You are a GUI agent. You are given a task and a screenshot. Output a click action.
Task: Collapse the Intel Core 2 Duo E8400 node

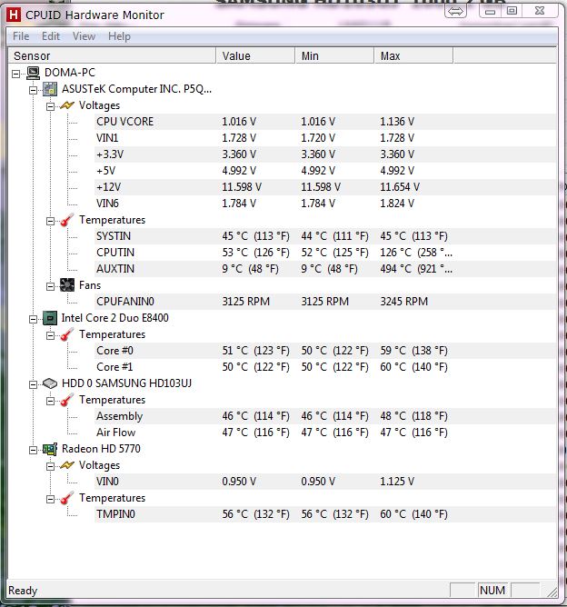[34, 319]
